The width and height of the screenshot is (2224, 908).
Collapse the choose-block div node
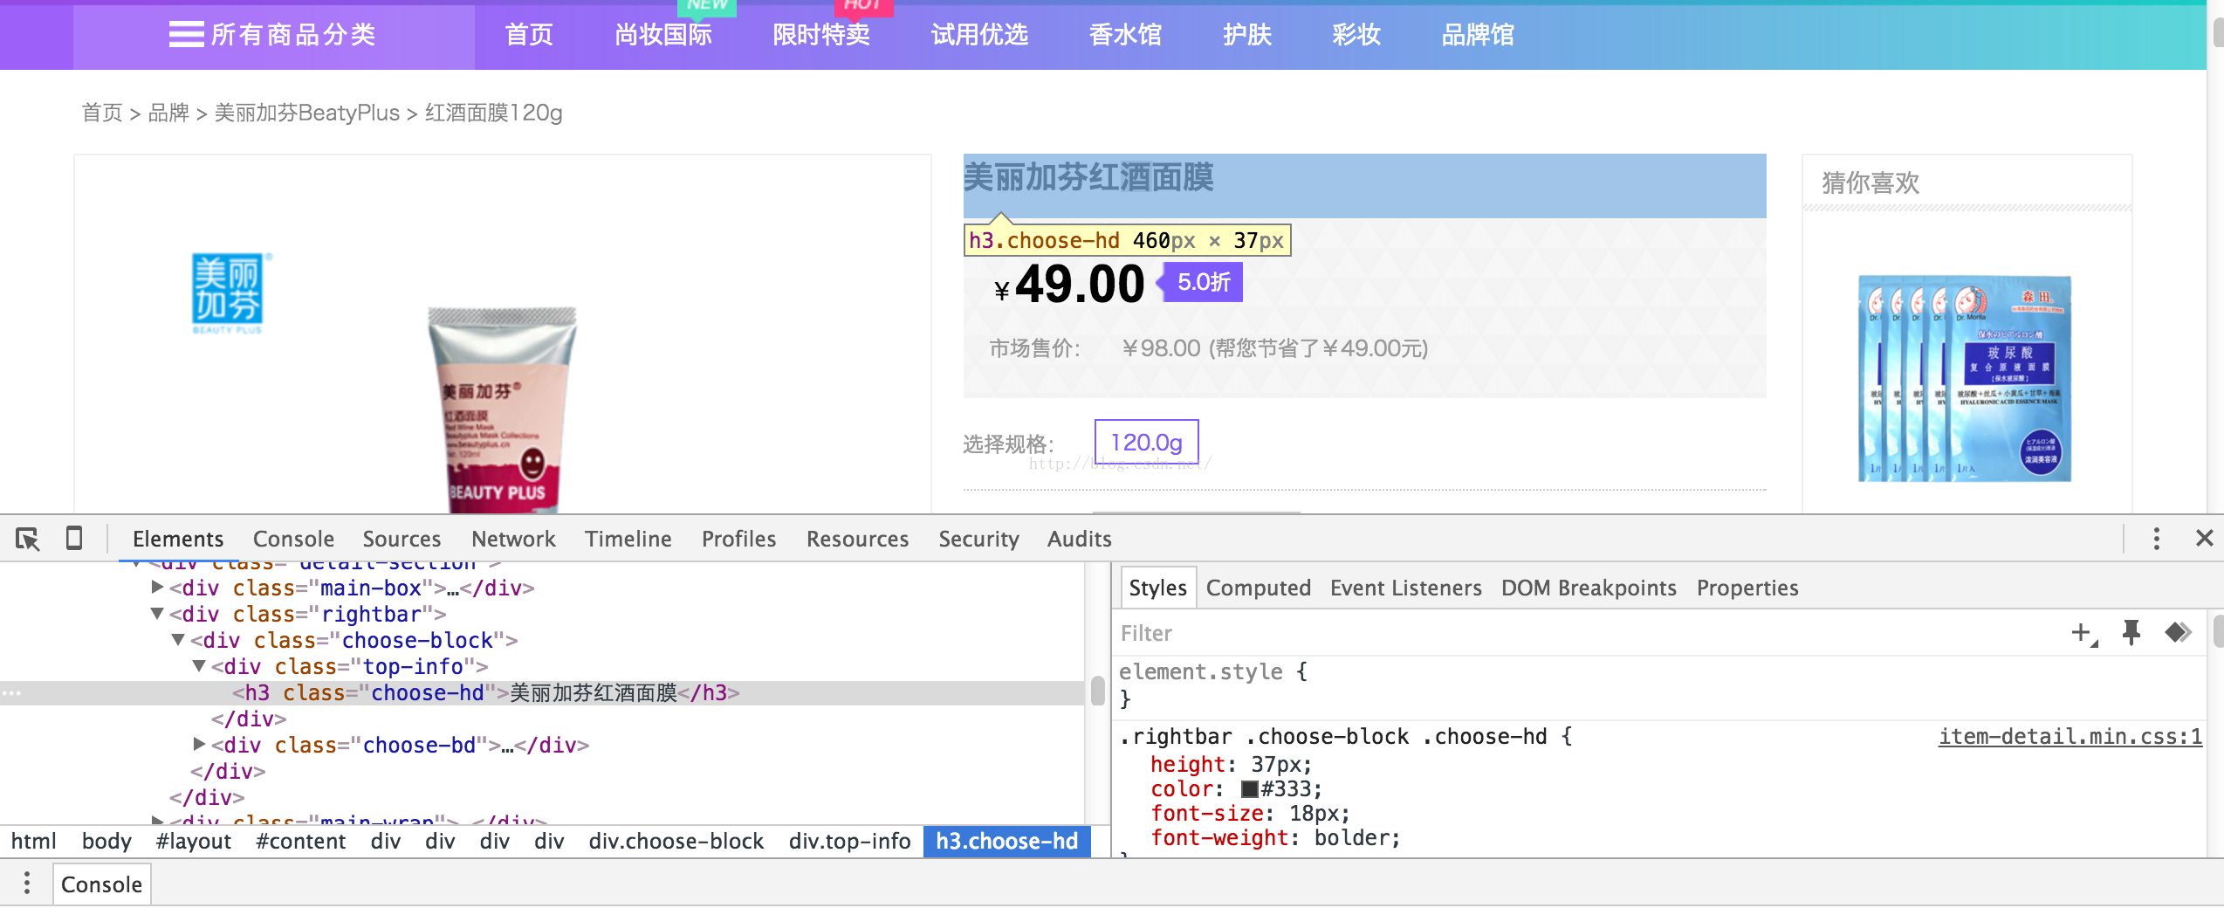point(178,640)
